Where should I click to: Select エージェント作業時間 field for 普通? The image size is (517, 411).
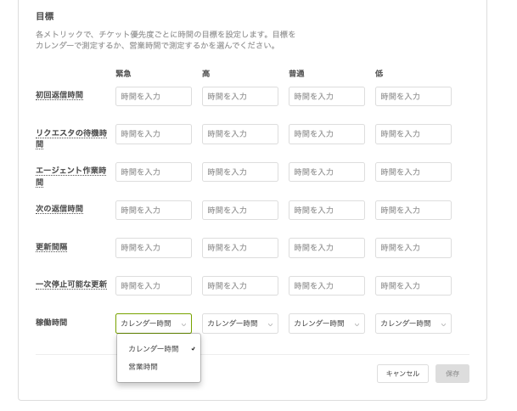[x=327, y=172]
